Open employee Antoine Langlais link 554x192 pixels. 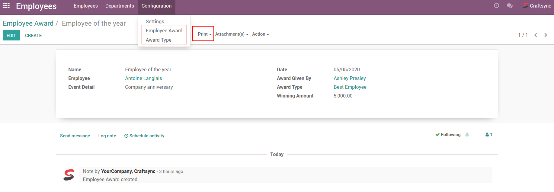coord(143,78)
